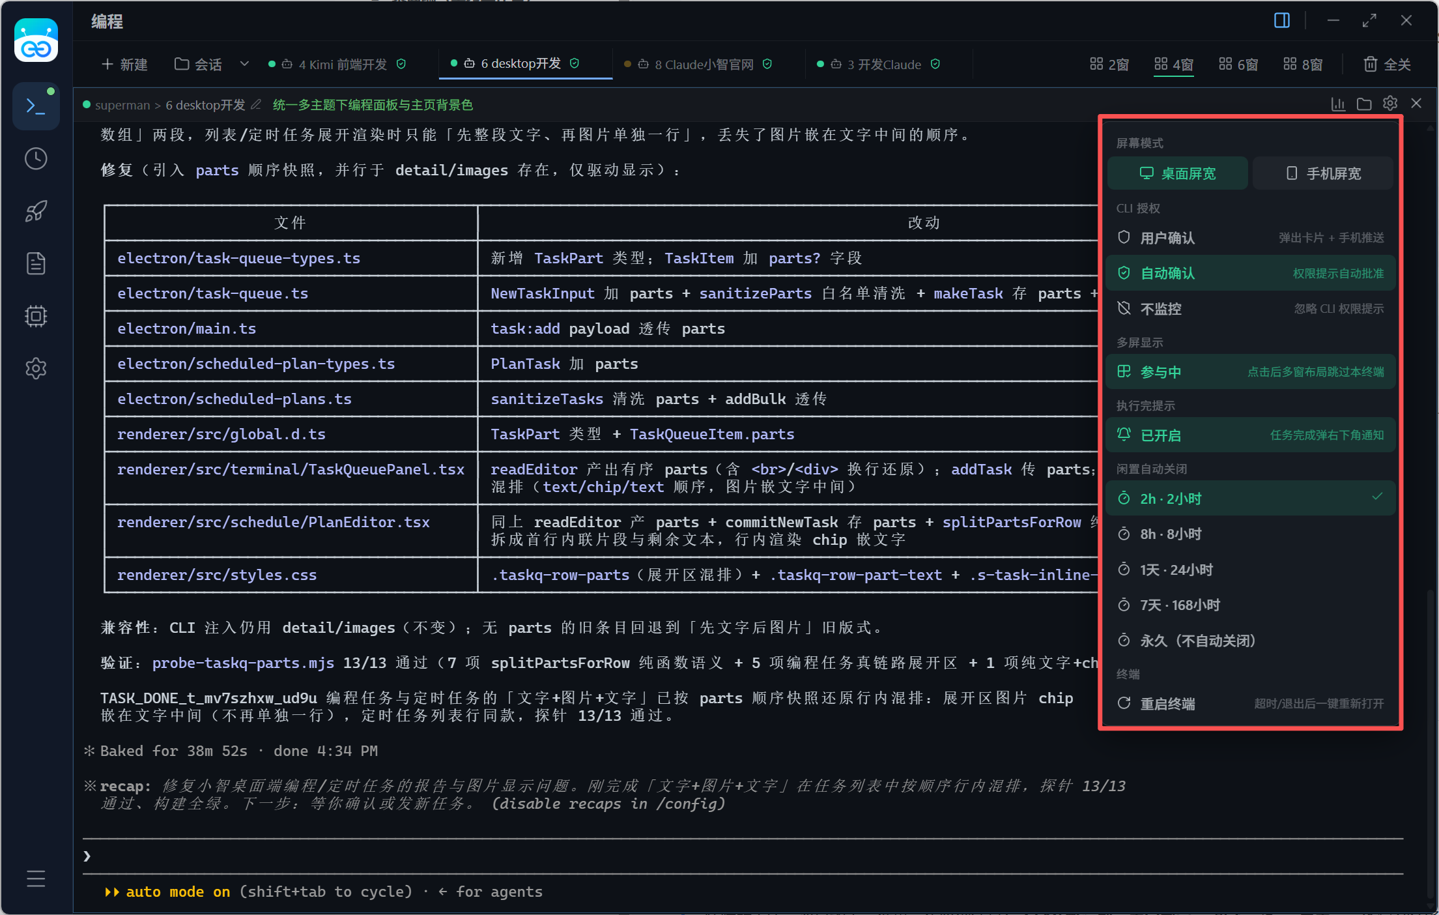Switch to 8窗 layout
The height and width of the screenshot is (915, 1439).
click(1303, 65)
